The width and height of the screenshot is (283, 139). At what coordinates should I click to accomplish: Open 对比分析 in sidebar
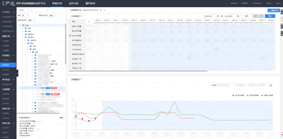(6, 69)
